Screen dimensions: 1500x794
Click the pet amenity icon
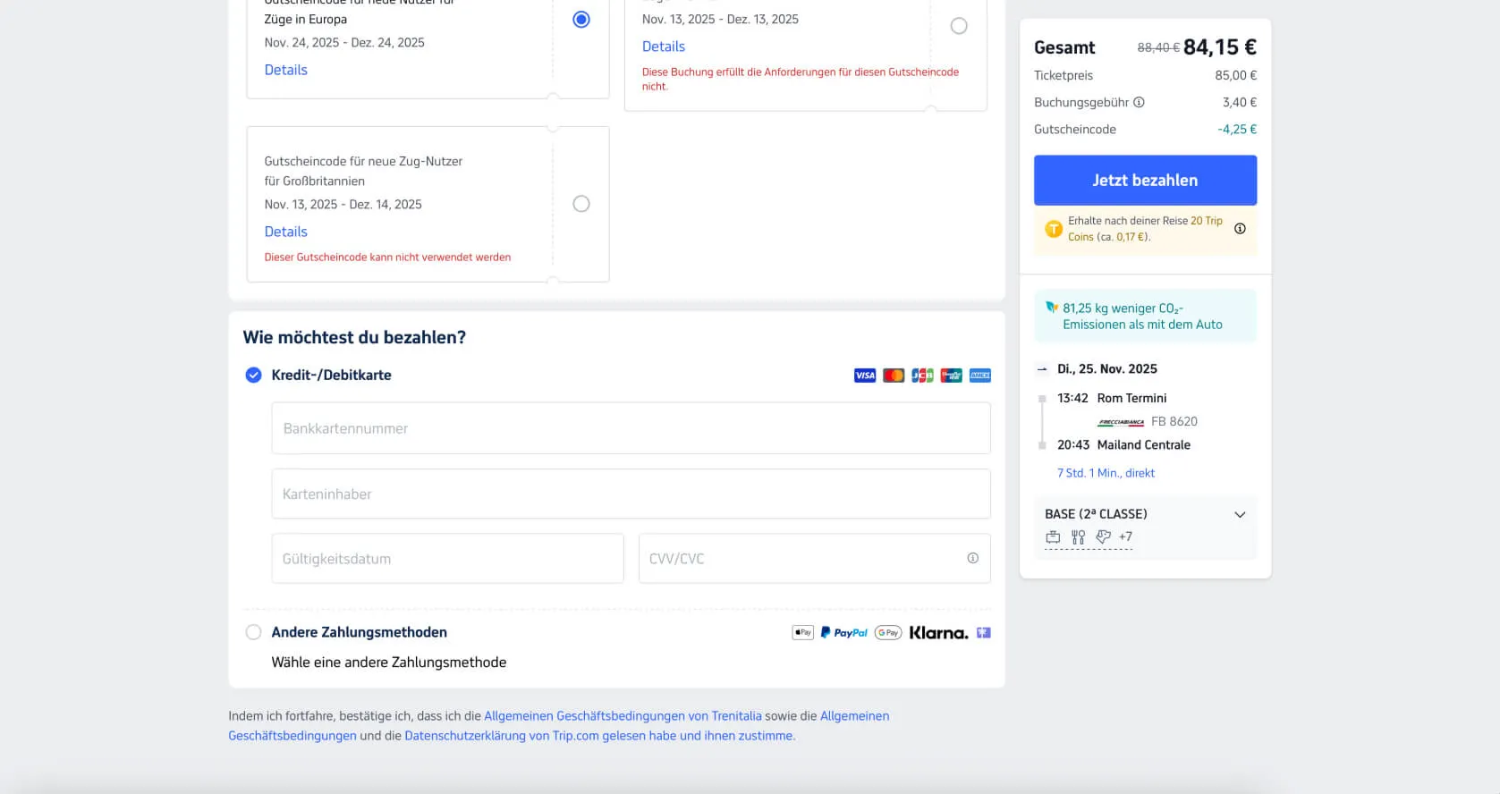tap(1103, 537)
